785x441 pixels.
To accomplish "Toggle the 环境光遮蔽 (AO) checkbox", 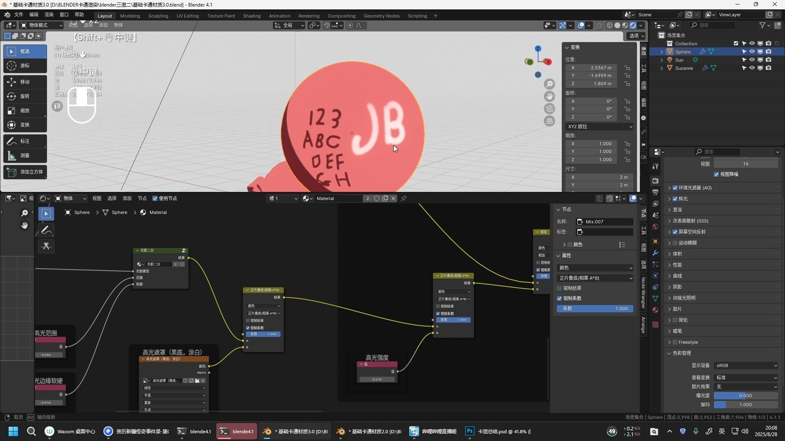I will pyautogui.click(x=675, y=188).
